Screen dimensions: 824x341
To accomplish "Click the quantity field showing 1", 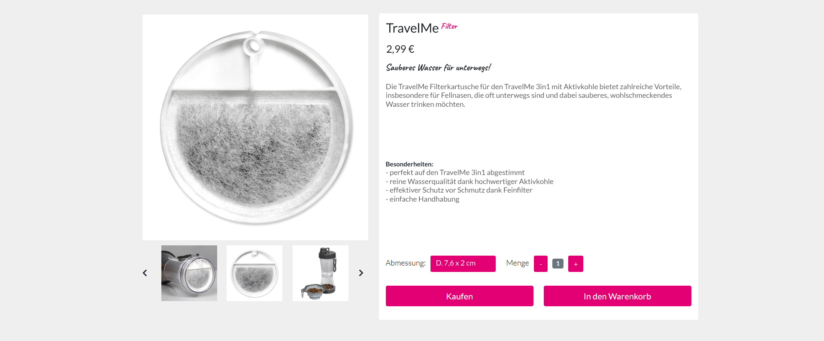I will (x=557, y=263).
